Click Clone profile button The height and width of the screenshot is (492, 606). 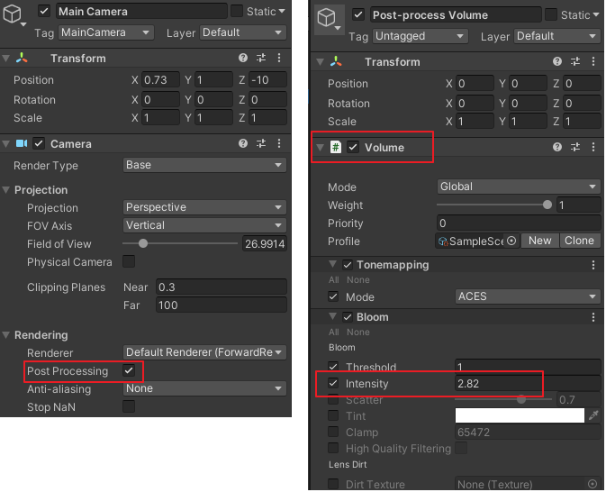pos(579,241)
